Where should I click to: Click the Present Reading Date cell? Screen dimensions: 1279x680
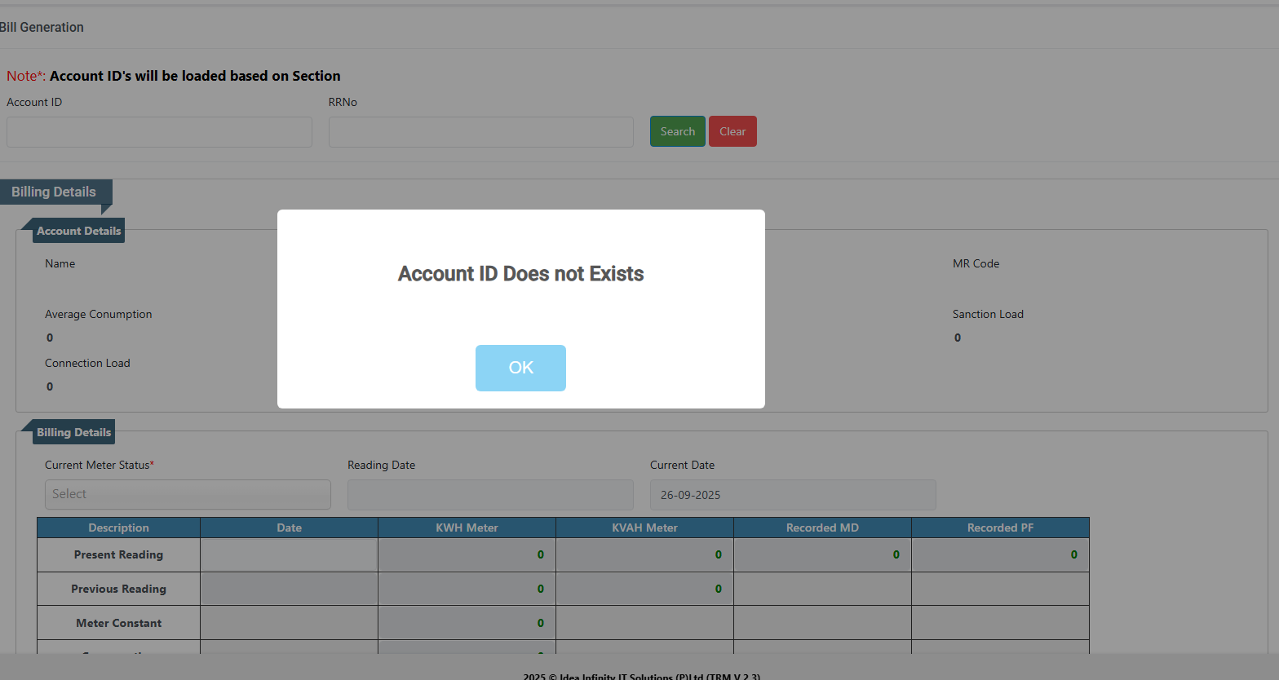289,555
